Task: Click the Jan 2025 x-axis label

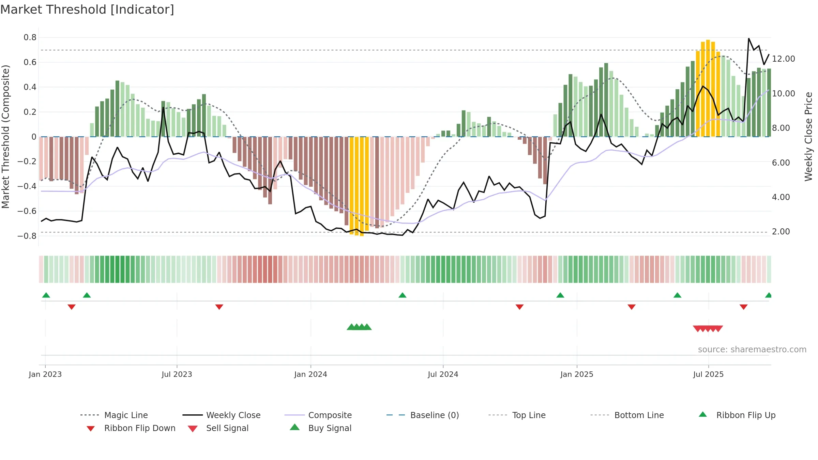Action: click(577, 374)
